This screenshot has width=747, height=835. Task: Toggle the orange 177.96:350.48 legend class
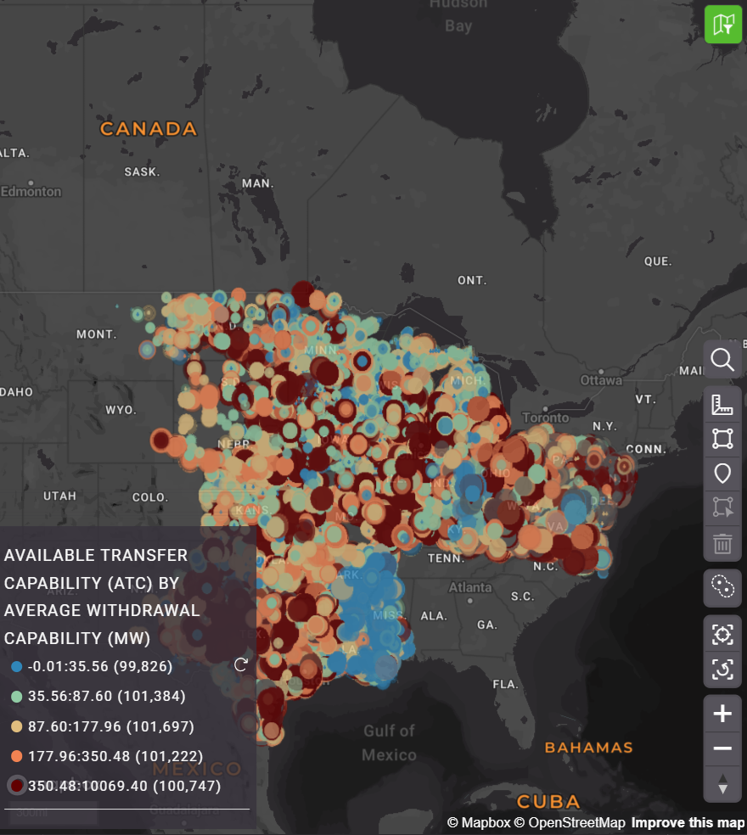[16, 756]
